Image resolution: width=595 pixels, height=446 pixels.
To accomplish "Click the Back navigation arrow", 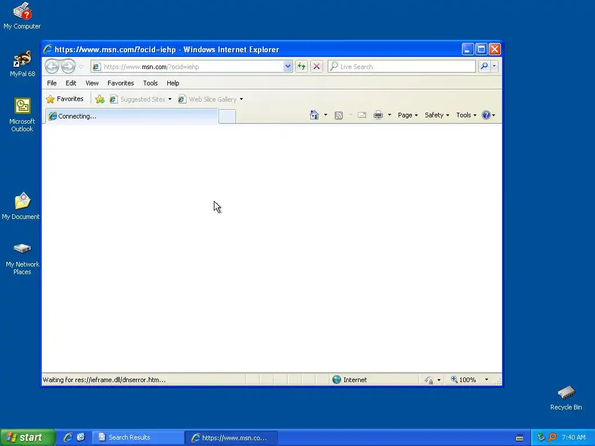I will click(52, 67).
